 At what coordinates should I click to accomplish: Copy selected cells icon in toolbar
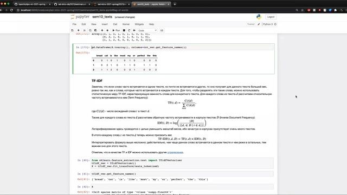[x=90, y=30]
